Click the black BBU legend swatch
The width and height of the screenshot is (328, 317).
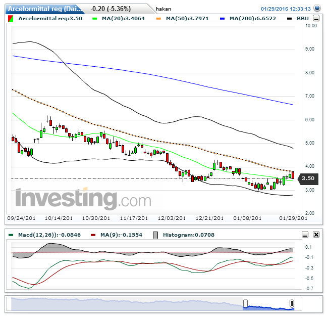pos(289,19)
